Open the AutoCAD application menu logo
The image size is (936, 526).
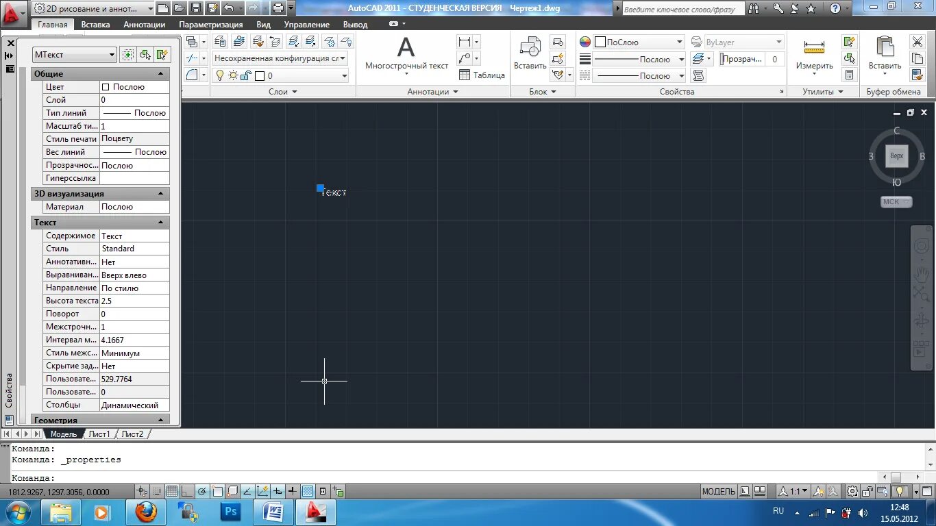point(13,15)
